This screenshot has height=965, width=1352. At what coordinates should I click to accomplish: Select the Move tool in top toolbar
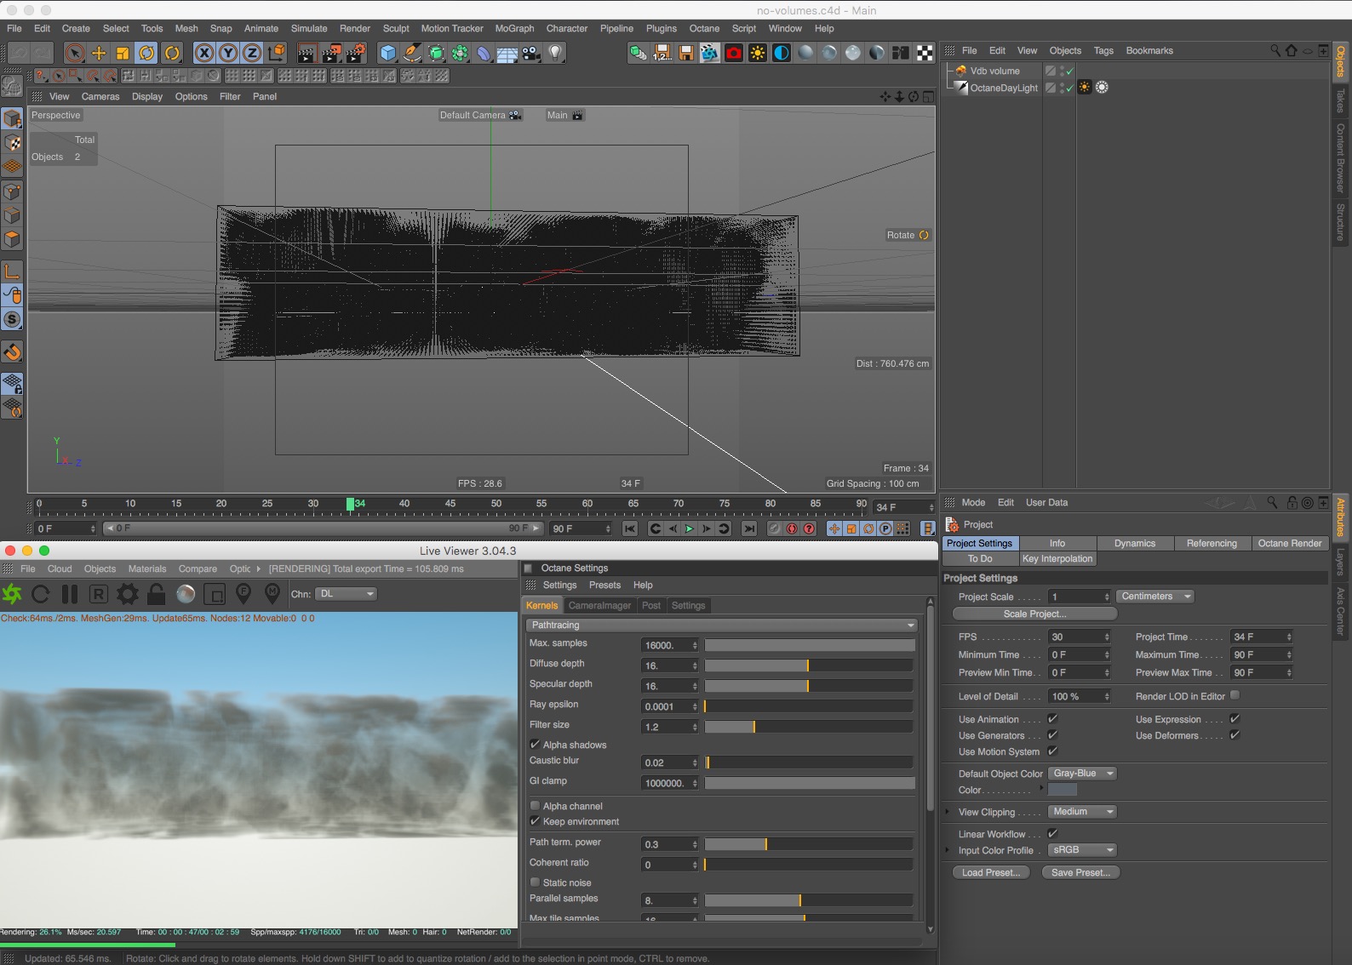pos(99,54)
